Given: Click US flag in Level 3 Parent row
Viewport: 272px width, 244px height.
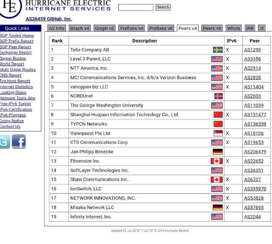Looking at the screenshot, I should 217,59.
